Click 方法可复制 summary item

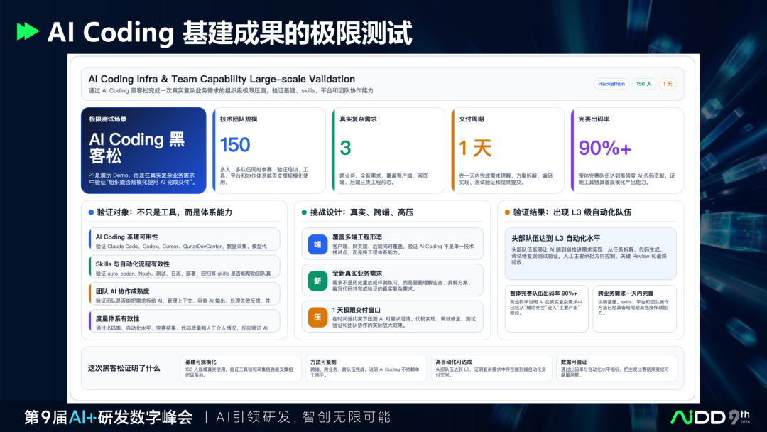366,368
